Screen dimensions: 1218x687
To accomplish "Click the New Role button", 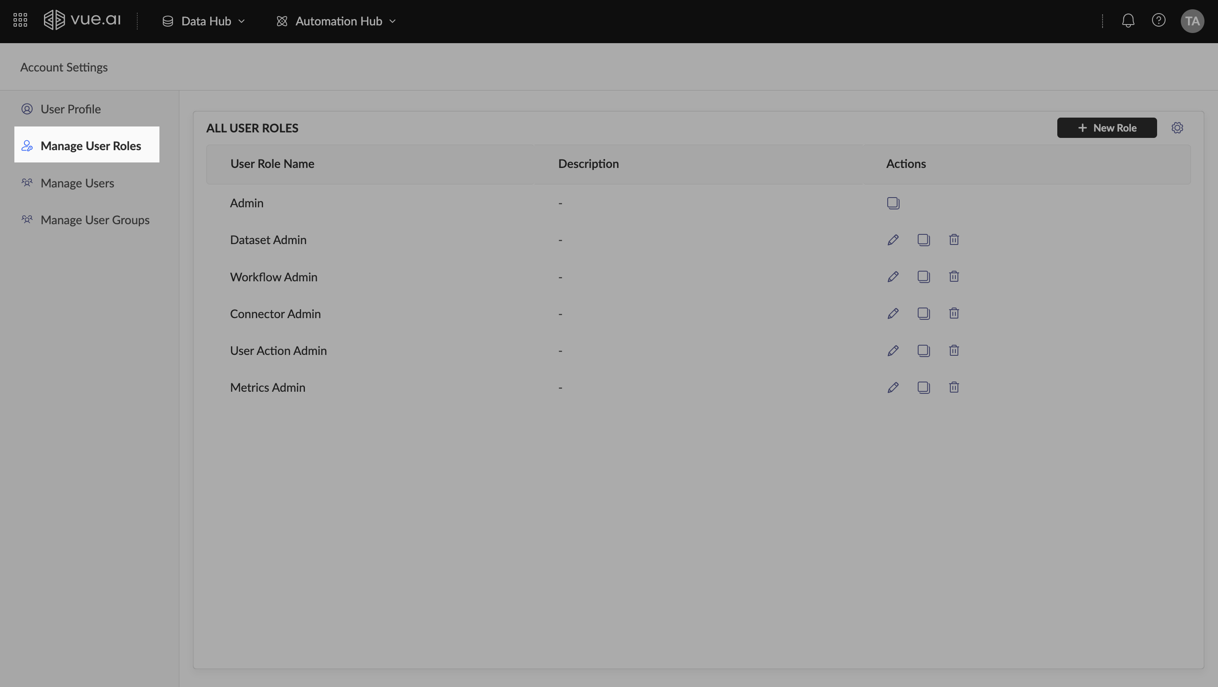I will click(1106, 128).
